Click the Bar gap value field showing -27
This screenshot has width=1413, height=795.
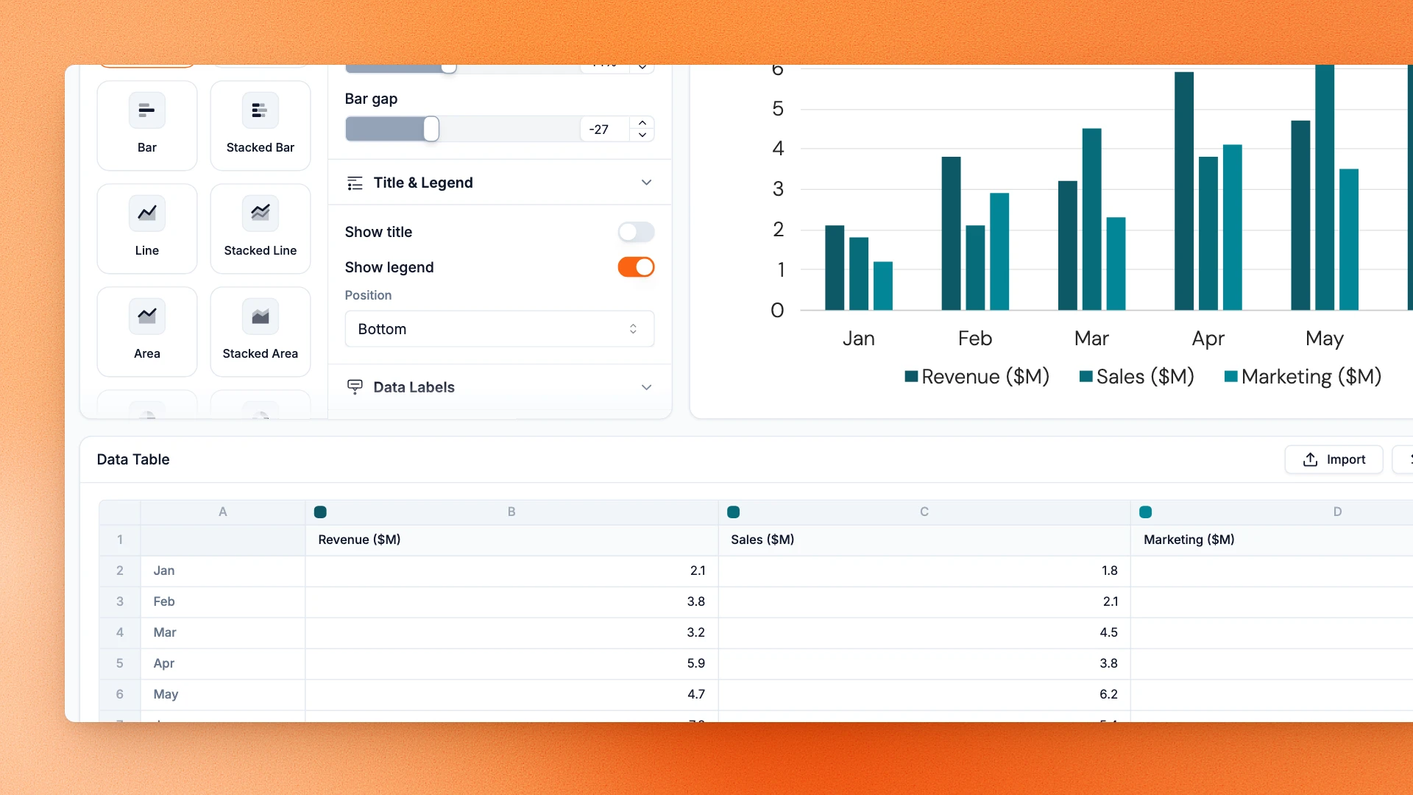tap(604, 130)
